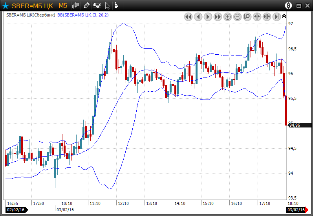313x216 pixels.
Task: Select the candlestick chart type icon
Action: pos(76,6)
